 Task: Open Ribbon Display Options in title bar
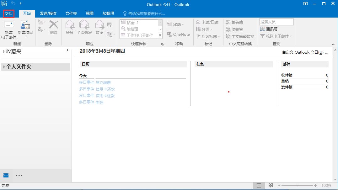pos(305,3)
